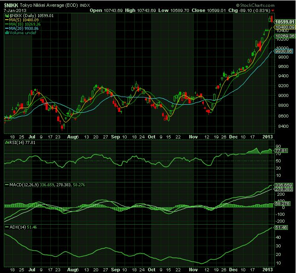Select the High 10743.69 header value
The width and height of the screenshot is (296, 273).
pyautogui.click(x=140, y=10)
